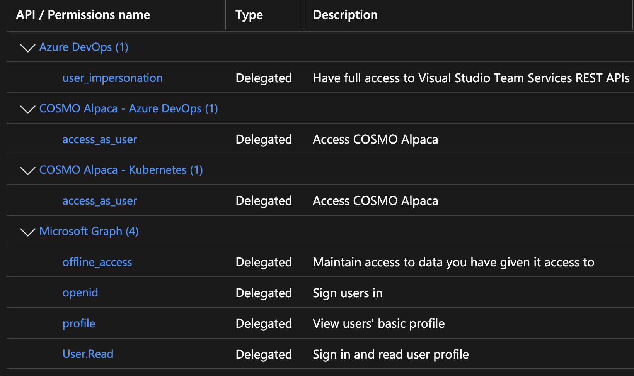Viewport: 634px width, 376px height.
Task: Collapse the Microsoft Graph permissions group
Action: point(27,232)
